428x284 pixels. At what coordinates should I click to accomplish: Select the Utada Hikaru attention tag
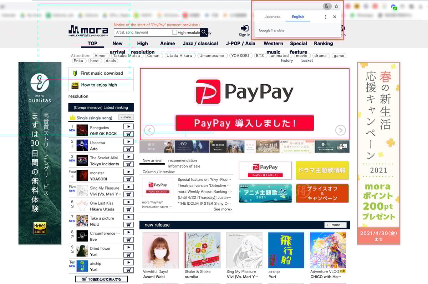pos(179,56)
